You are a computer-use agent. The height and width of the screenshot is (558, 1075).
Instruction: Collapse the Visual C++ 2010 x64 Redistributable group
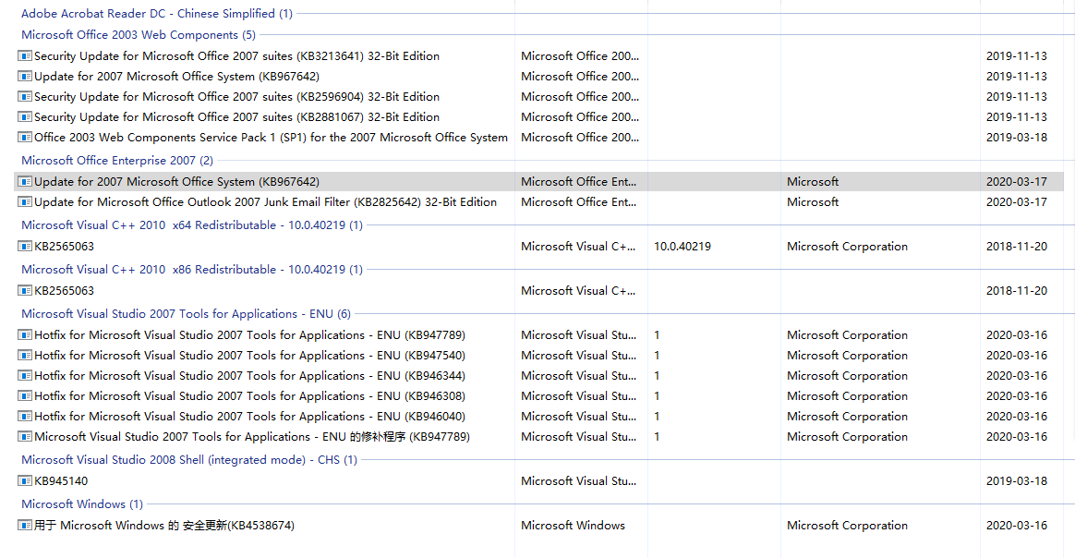click(192, 224)
